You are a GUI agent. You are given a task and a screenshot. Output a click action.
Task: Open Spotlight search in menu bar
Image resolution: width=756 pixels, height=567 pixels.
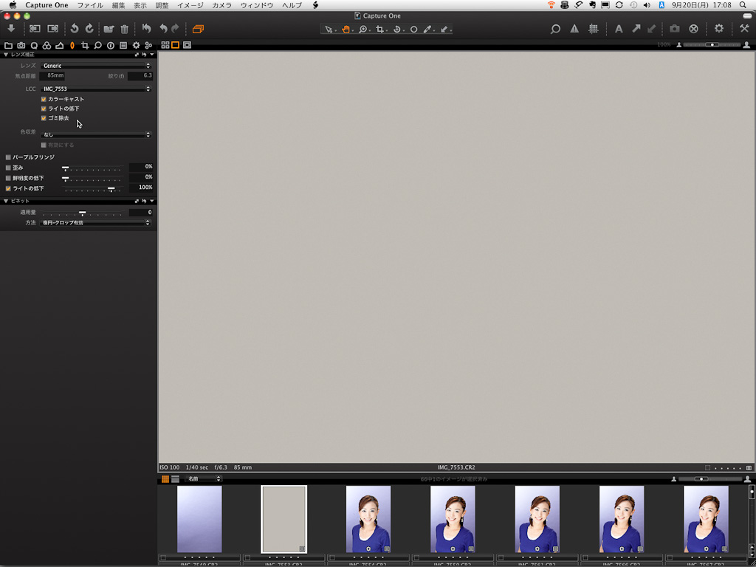tap(743, 5)
